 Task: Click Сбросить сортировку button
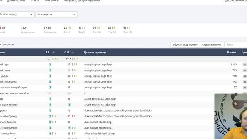tap(185, 45)
